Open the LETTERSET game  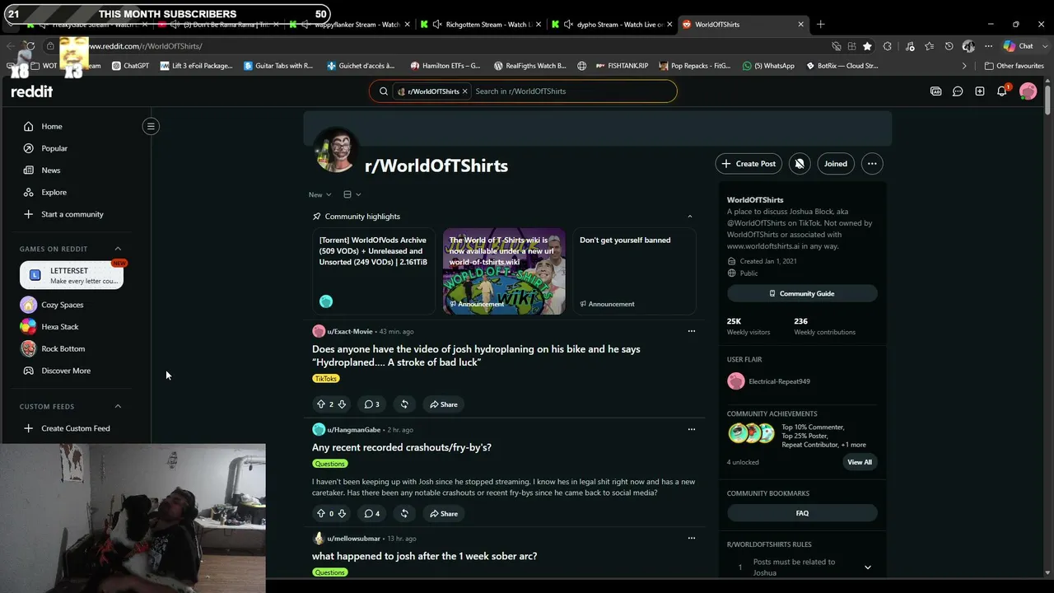point(72,275)
